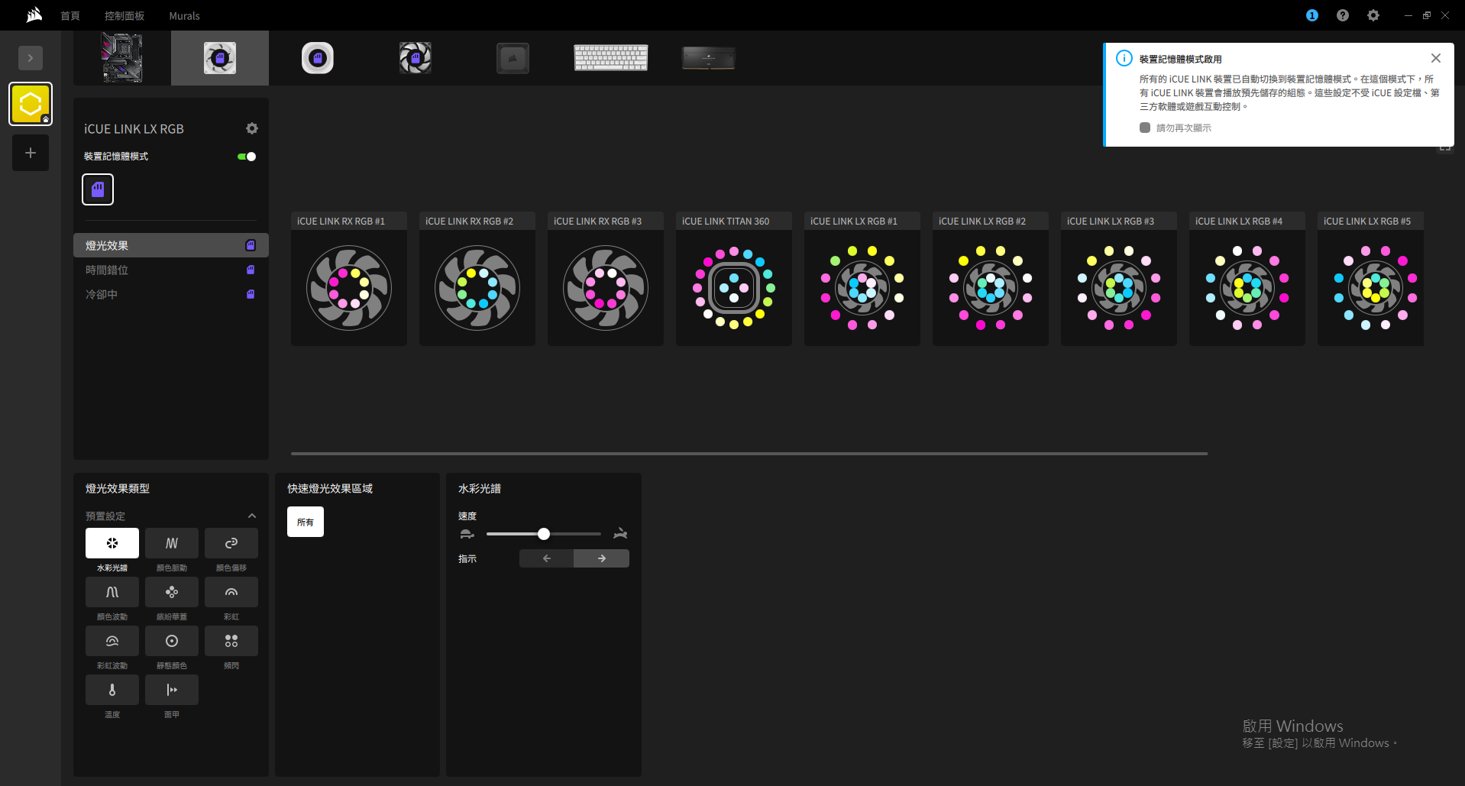Select the white keyboard device thumbnail
This screenshot has height=786, width=1465.
[611, 58]
